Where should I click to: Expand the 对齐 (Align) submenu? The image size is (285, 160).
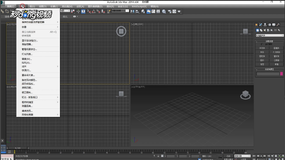coord(38,67)
